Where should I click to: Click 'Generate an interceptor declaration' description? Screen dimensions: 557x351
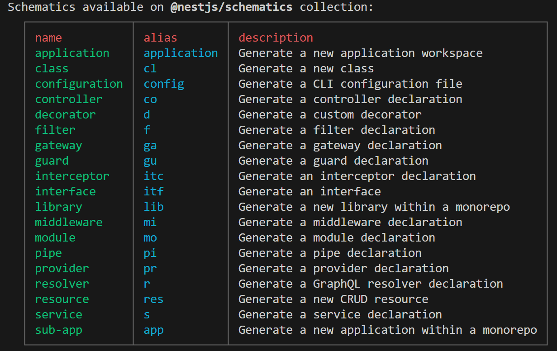click(357, 176)
